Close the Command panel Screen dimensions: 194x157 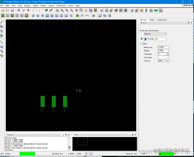coord(69,135)
